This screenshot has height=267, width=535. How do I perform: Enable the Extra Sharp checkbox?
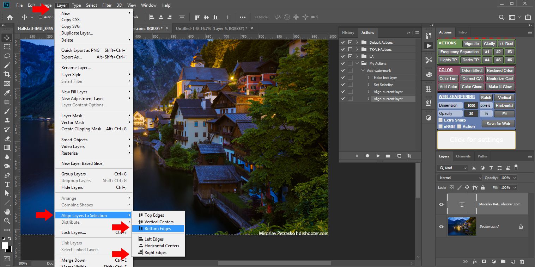click(x=440, y=120)
